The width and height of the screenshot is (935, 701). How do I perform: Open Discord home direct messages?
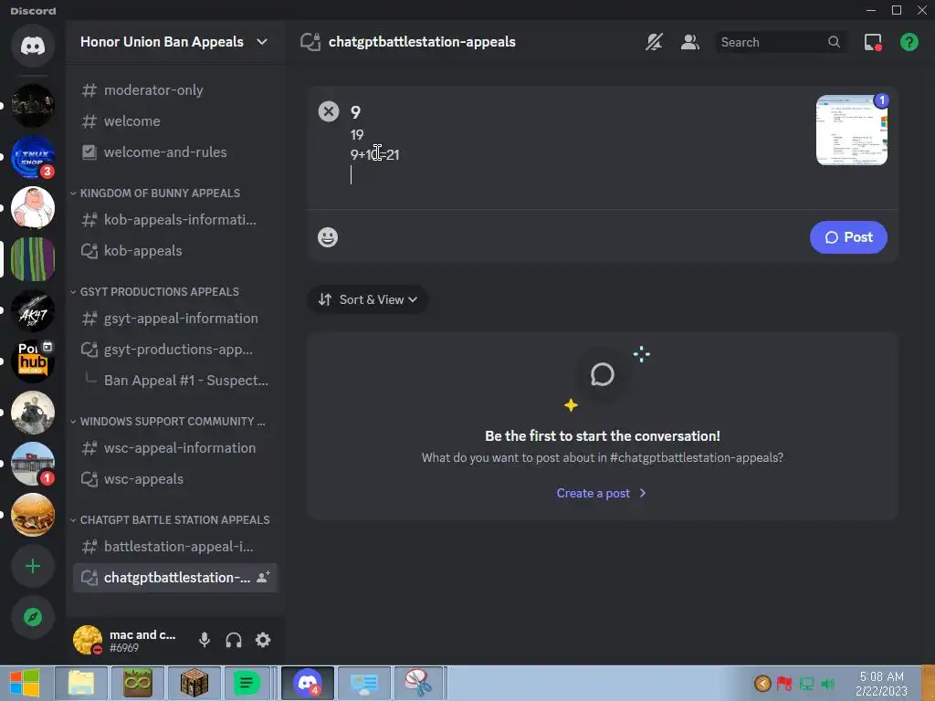33,46
